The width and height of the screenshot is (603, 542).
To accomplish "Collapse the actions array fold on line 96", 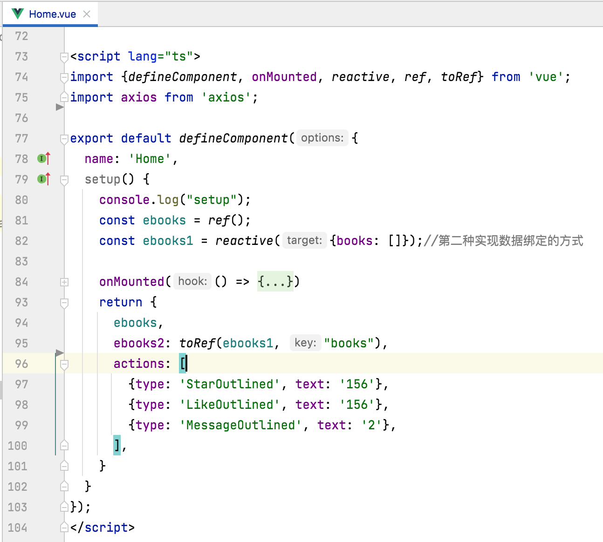I will 64,365.
